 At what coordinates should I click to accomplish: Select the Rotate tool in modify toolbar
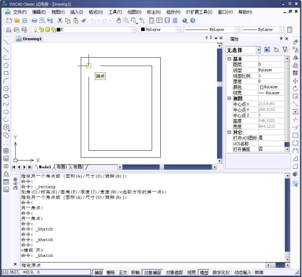coord(295,88)
